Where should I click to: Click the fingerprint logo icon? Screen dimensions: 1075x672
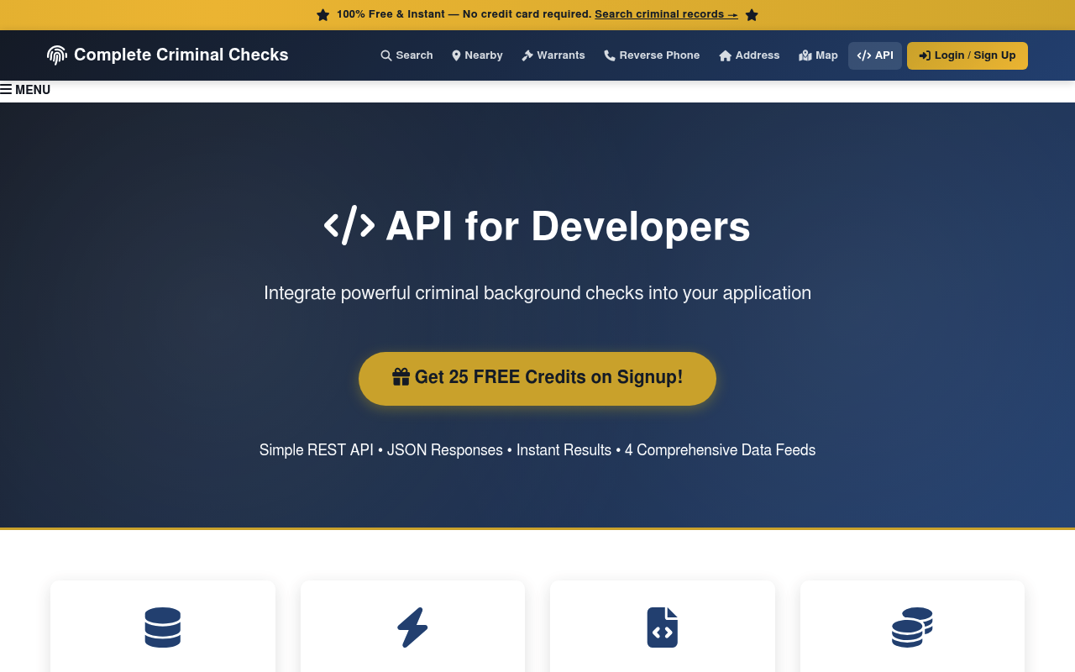[x=57, y=55]
